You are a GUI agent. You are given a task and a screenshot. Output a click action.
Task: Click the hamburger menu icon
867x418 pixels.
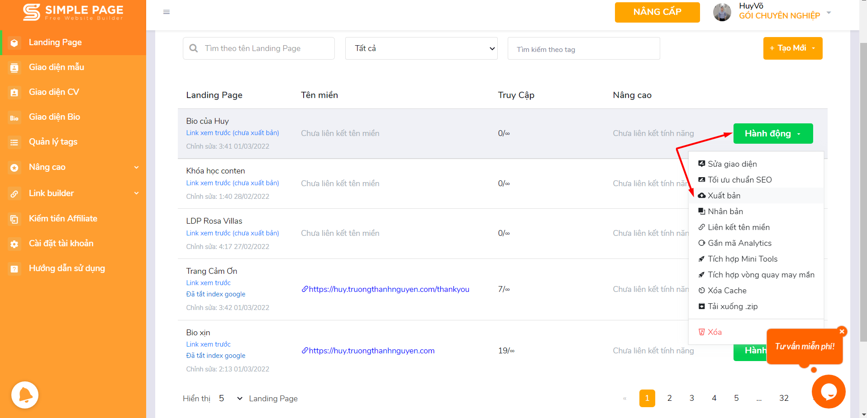[167, 12]
